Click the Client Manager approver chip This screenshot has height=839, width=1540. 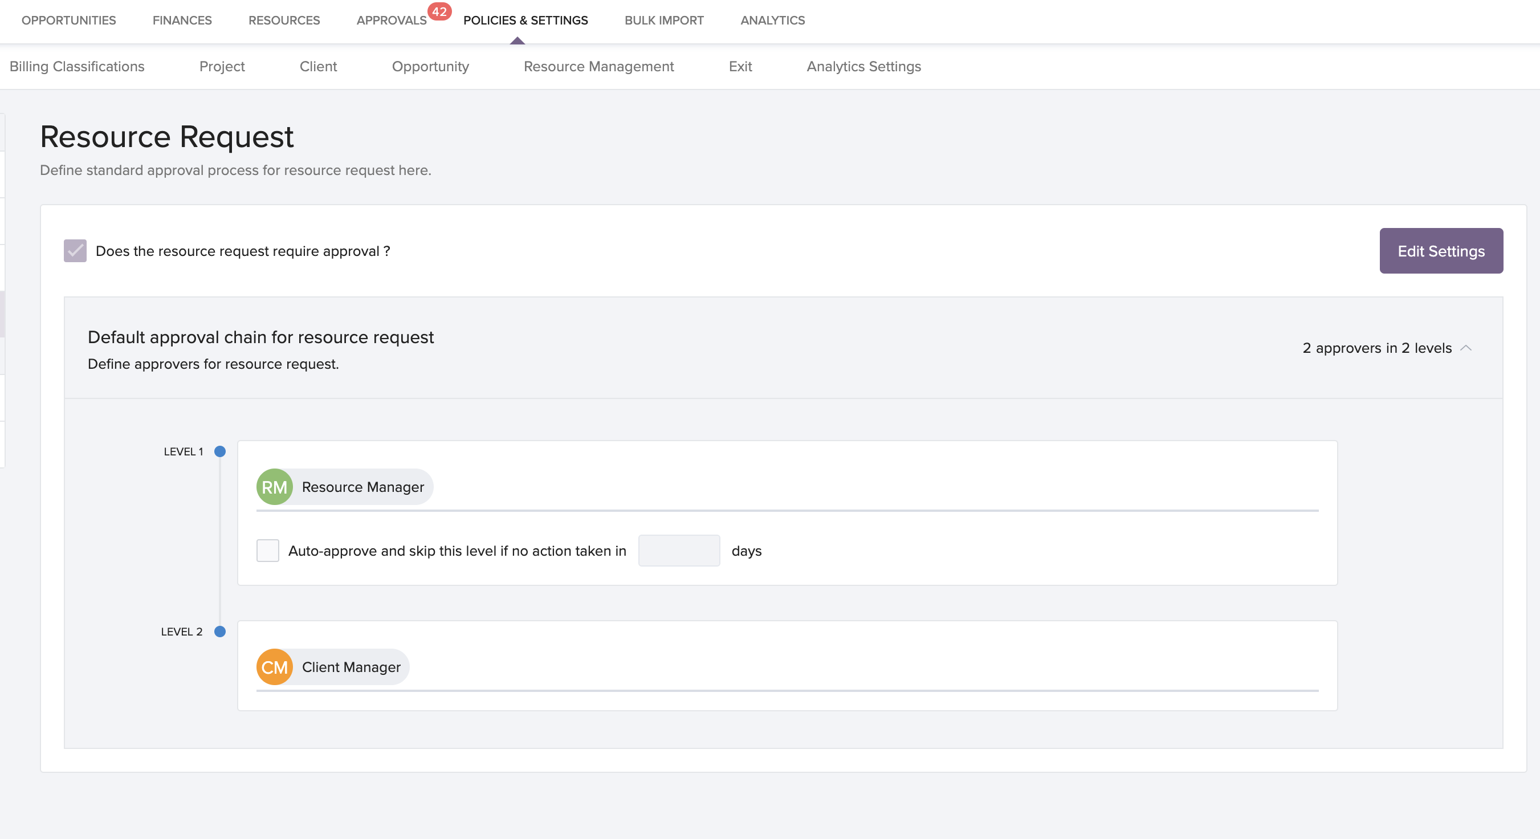tap(351, 667)
